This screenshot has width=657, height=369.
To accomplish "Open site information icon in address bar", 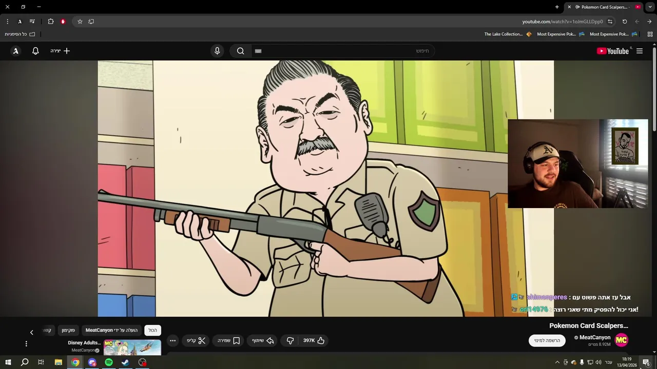I will (610, 22).
